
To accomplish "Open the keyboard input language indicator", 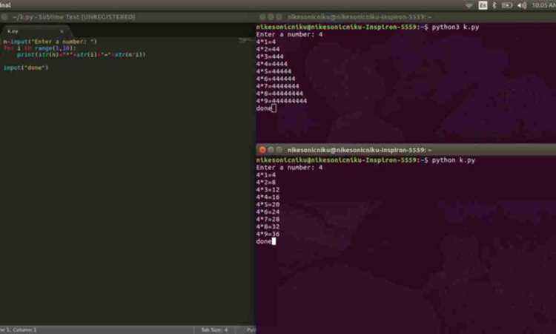I will [483, 5].
